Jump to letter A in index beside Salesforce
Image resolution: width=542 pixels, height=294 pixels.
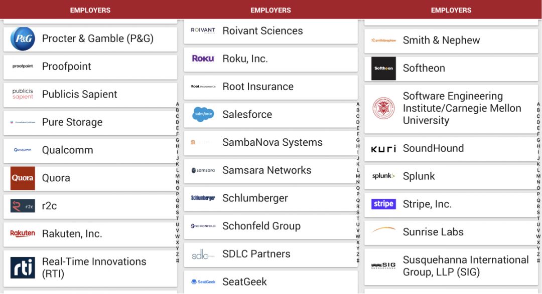tap(358, 104)
